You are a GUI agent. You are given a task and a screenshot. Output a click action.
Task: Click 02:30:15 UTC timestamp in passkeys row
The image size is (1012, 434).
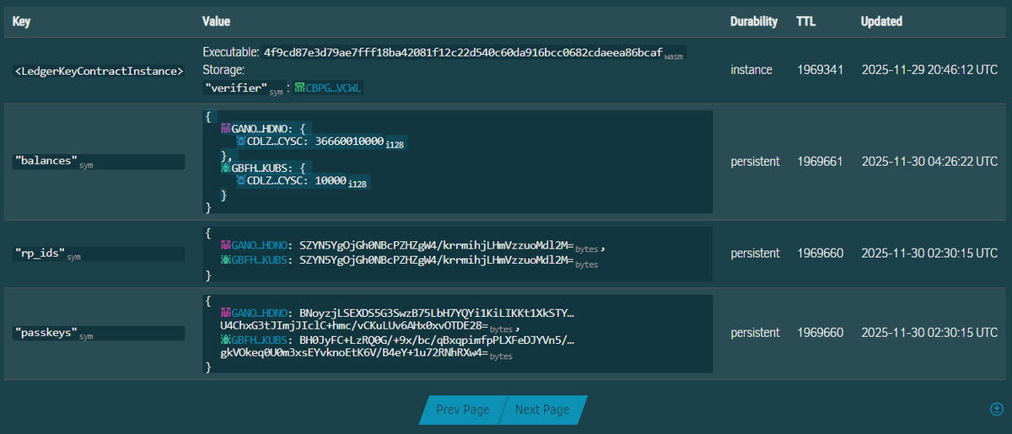tap(929, 333)
